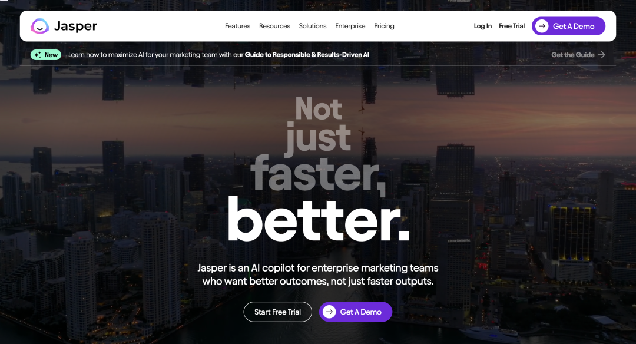Open the Guide to Responsible & Results-Driven AI link
Viewport: 636px width, 344px height.
(x=307, y=55)
